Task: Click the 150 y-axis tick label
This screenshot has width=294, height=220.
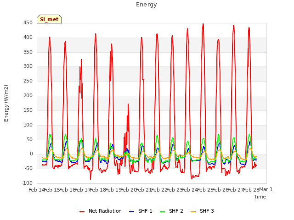Action: click(28, 110)
